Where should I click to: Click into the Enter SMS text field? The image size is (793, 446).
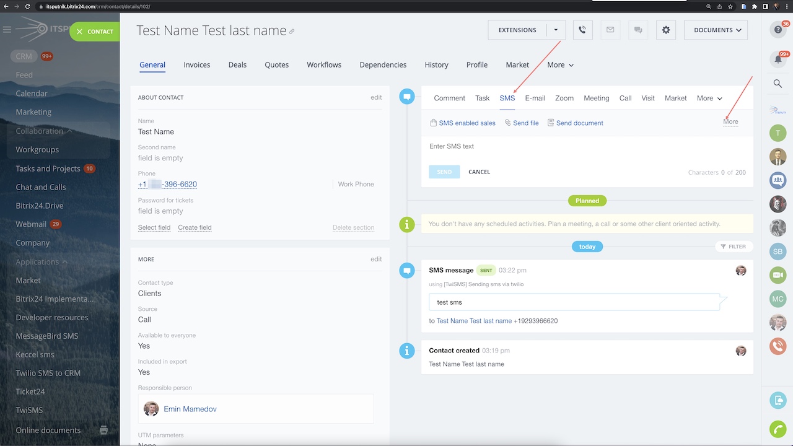pyautogui.click(x=587, y=147)
